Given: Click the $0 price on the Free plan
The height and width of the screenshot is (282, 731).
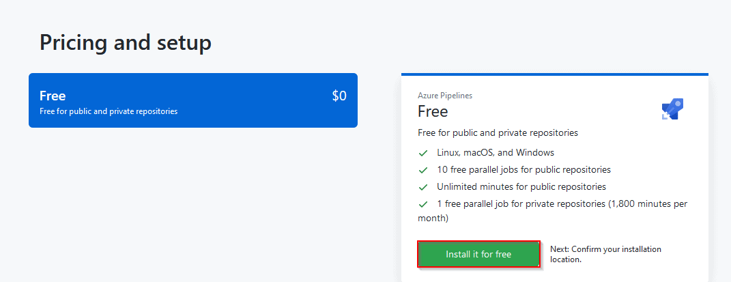Looking at the screenshot, I should [x=339, y=96].
